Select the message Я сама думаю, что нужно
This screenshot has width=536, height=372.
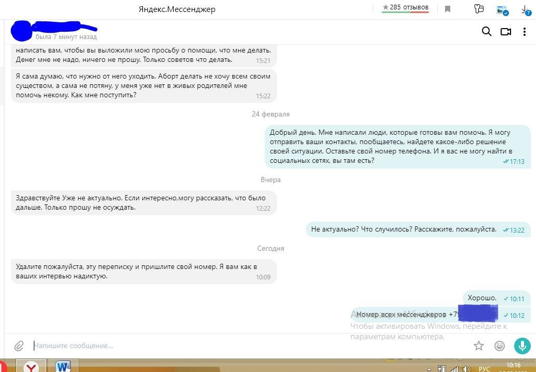pos(143,85)
